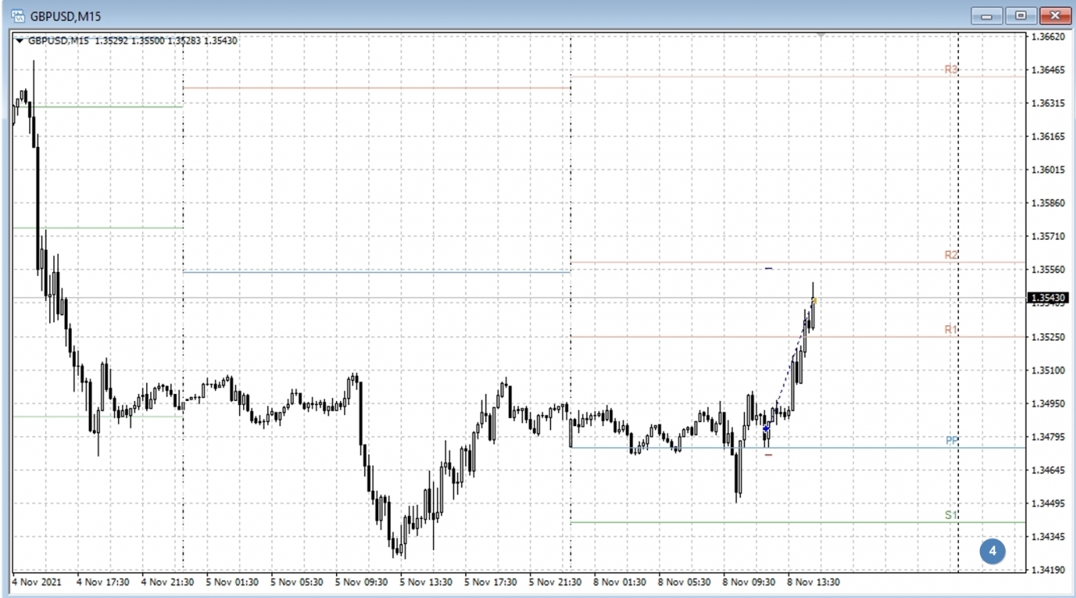1076x598 pixels.
Task: Click the chart shift triangle marker at top
Action: tap(822, 36)
